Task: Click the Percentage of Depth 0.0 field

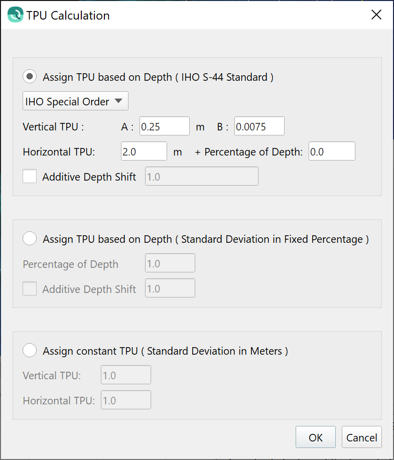Action: (332, 151)
